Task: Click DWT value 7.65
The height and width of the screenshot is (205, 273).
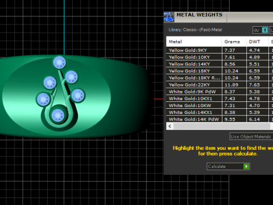Action: (x=254, y=85)
